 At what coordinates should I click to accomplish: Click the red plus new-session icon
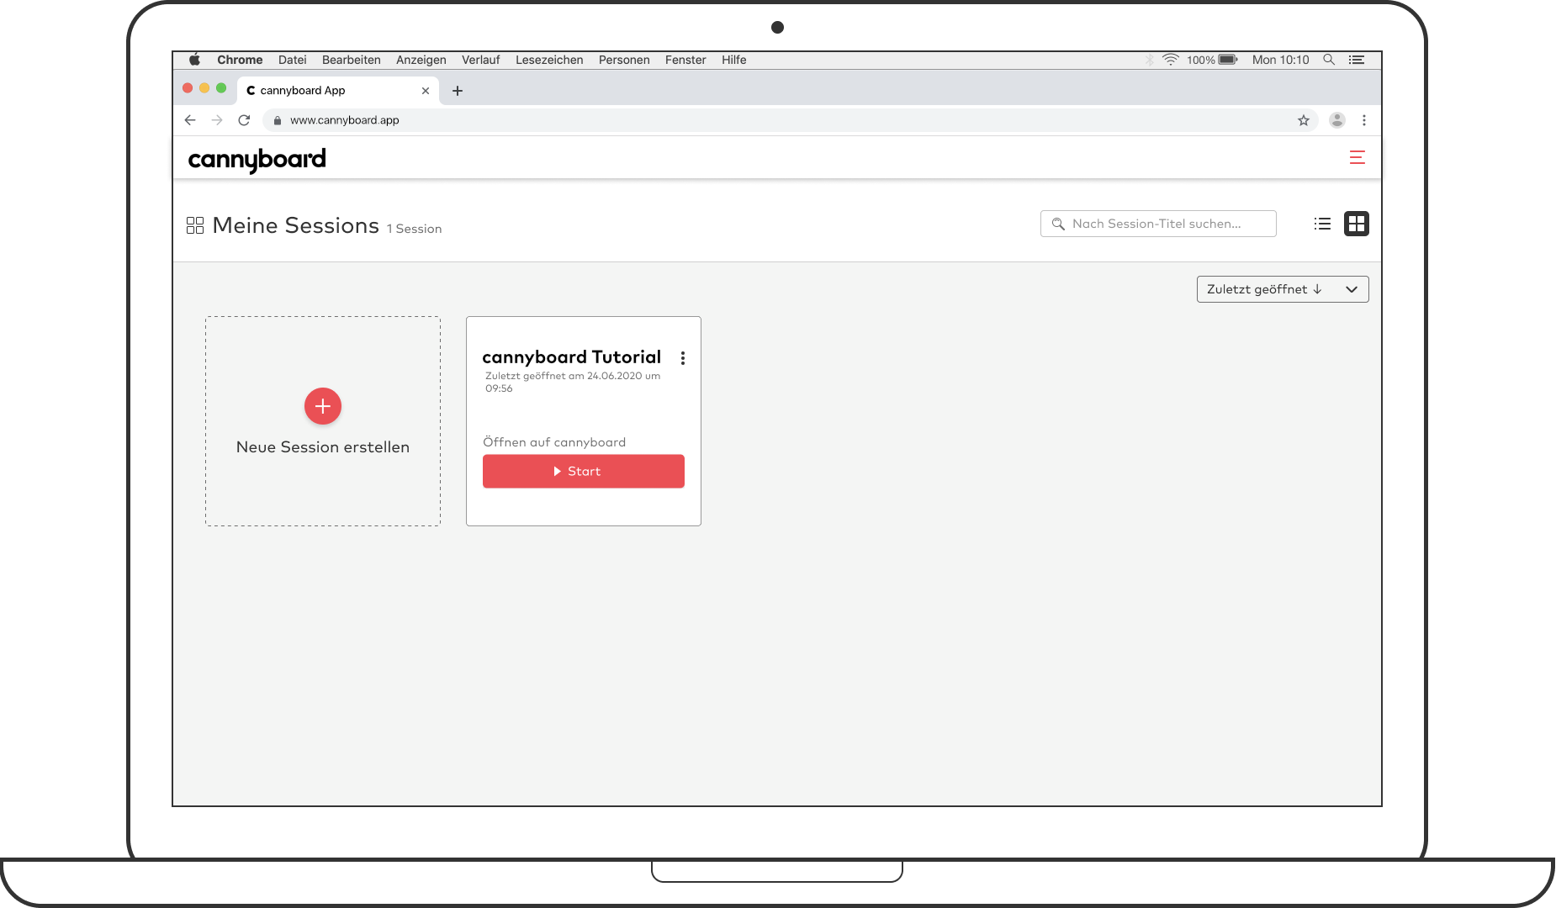pos(323,406)
